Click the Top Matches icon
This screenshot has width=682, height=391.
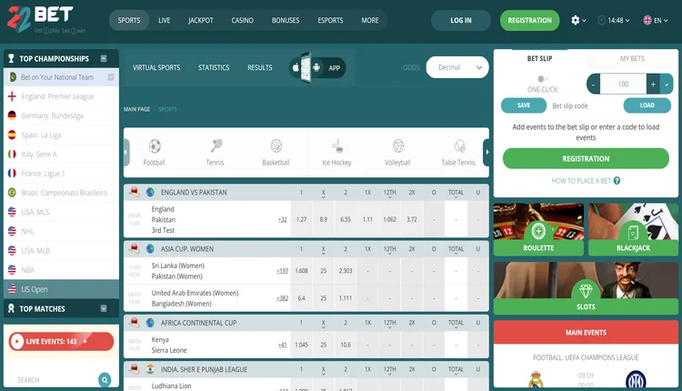click(x=11, y=308)
